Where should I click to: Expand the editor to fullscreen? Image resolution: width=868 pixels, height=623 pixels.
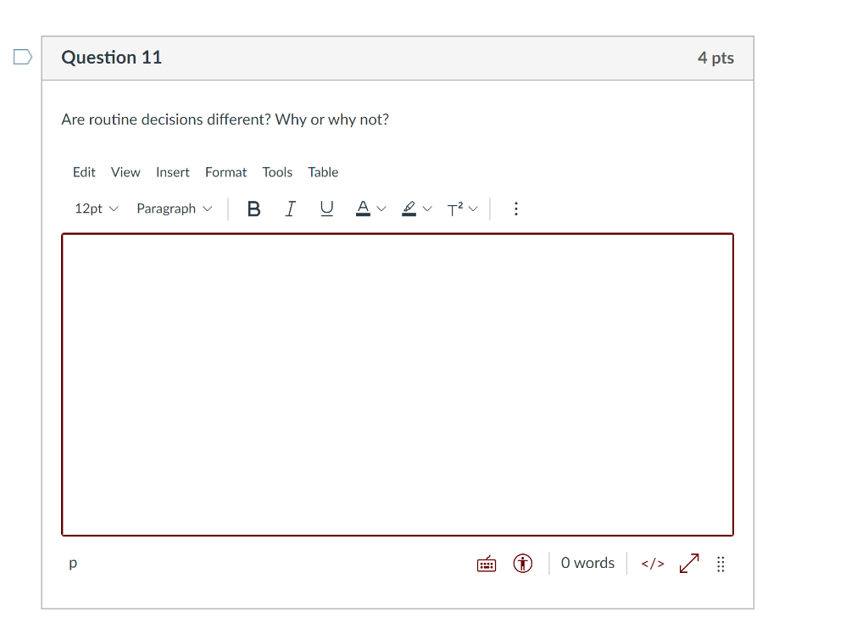point(688,562)
